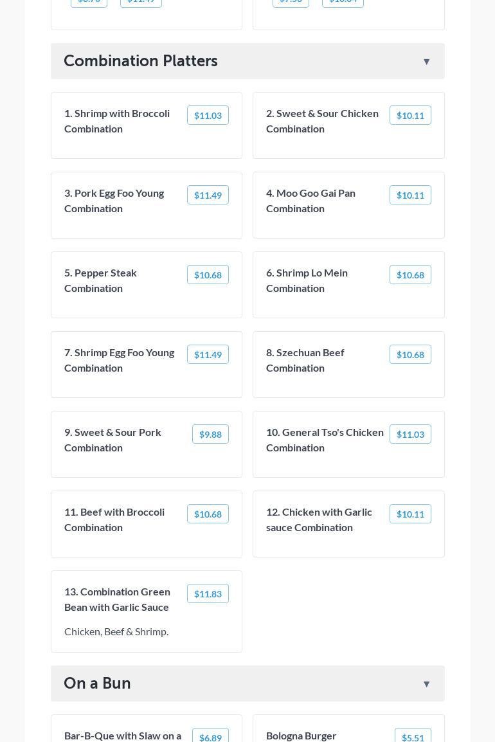Click General Tso's Chicken $11.03 price
The height and width of the screenshot is (742, 495).
click(x=410, y=435)
